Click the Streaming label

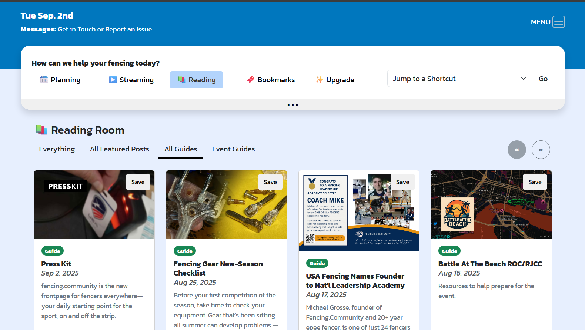(x=137, y=80)
